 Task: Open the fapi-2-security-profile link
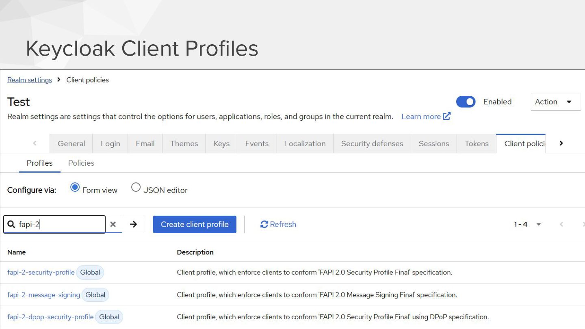(x=41, y=272)
